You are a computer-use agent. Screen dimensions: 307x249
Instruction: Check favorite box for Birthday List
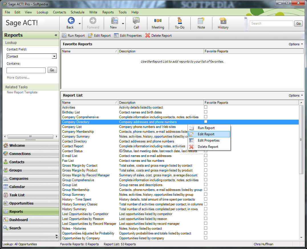206,112
